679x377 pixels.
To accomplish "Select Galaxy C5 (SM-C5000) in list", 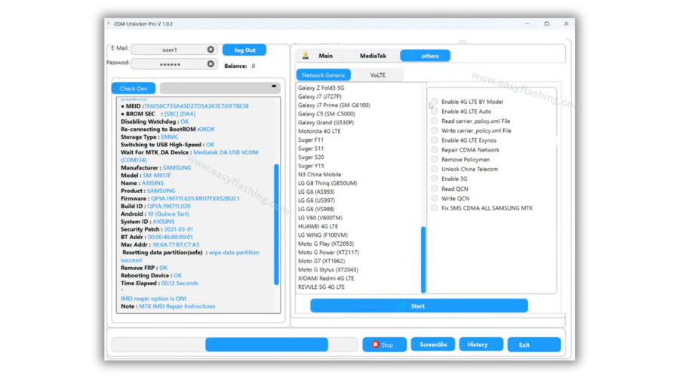I will click(x=327, y=114).
